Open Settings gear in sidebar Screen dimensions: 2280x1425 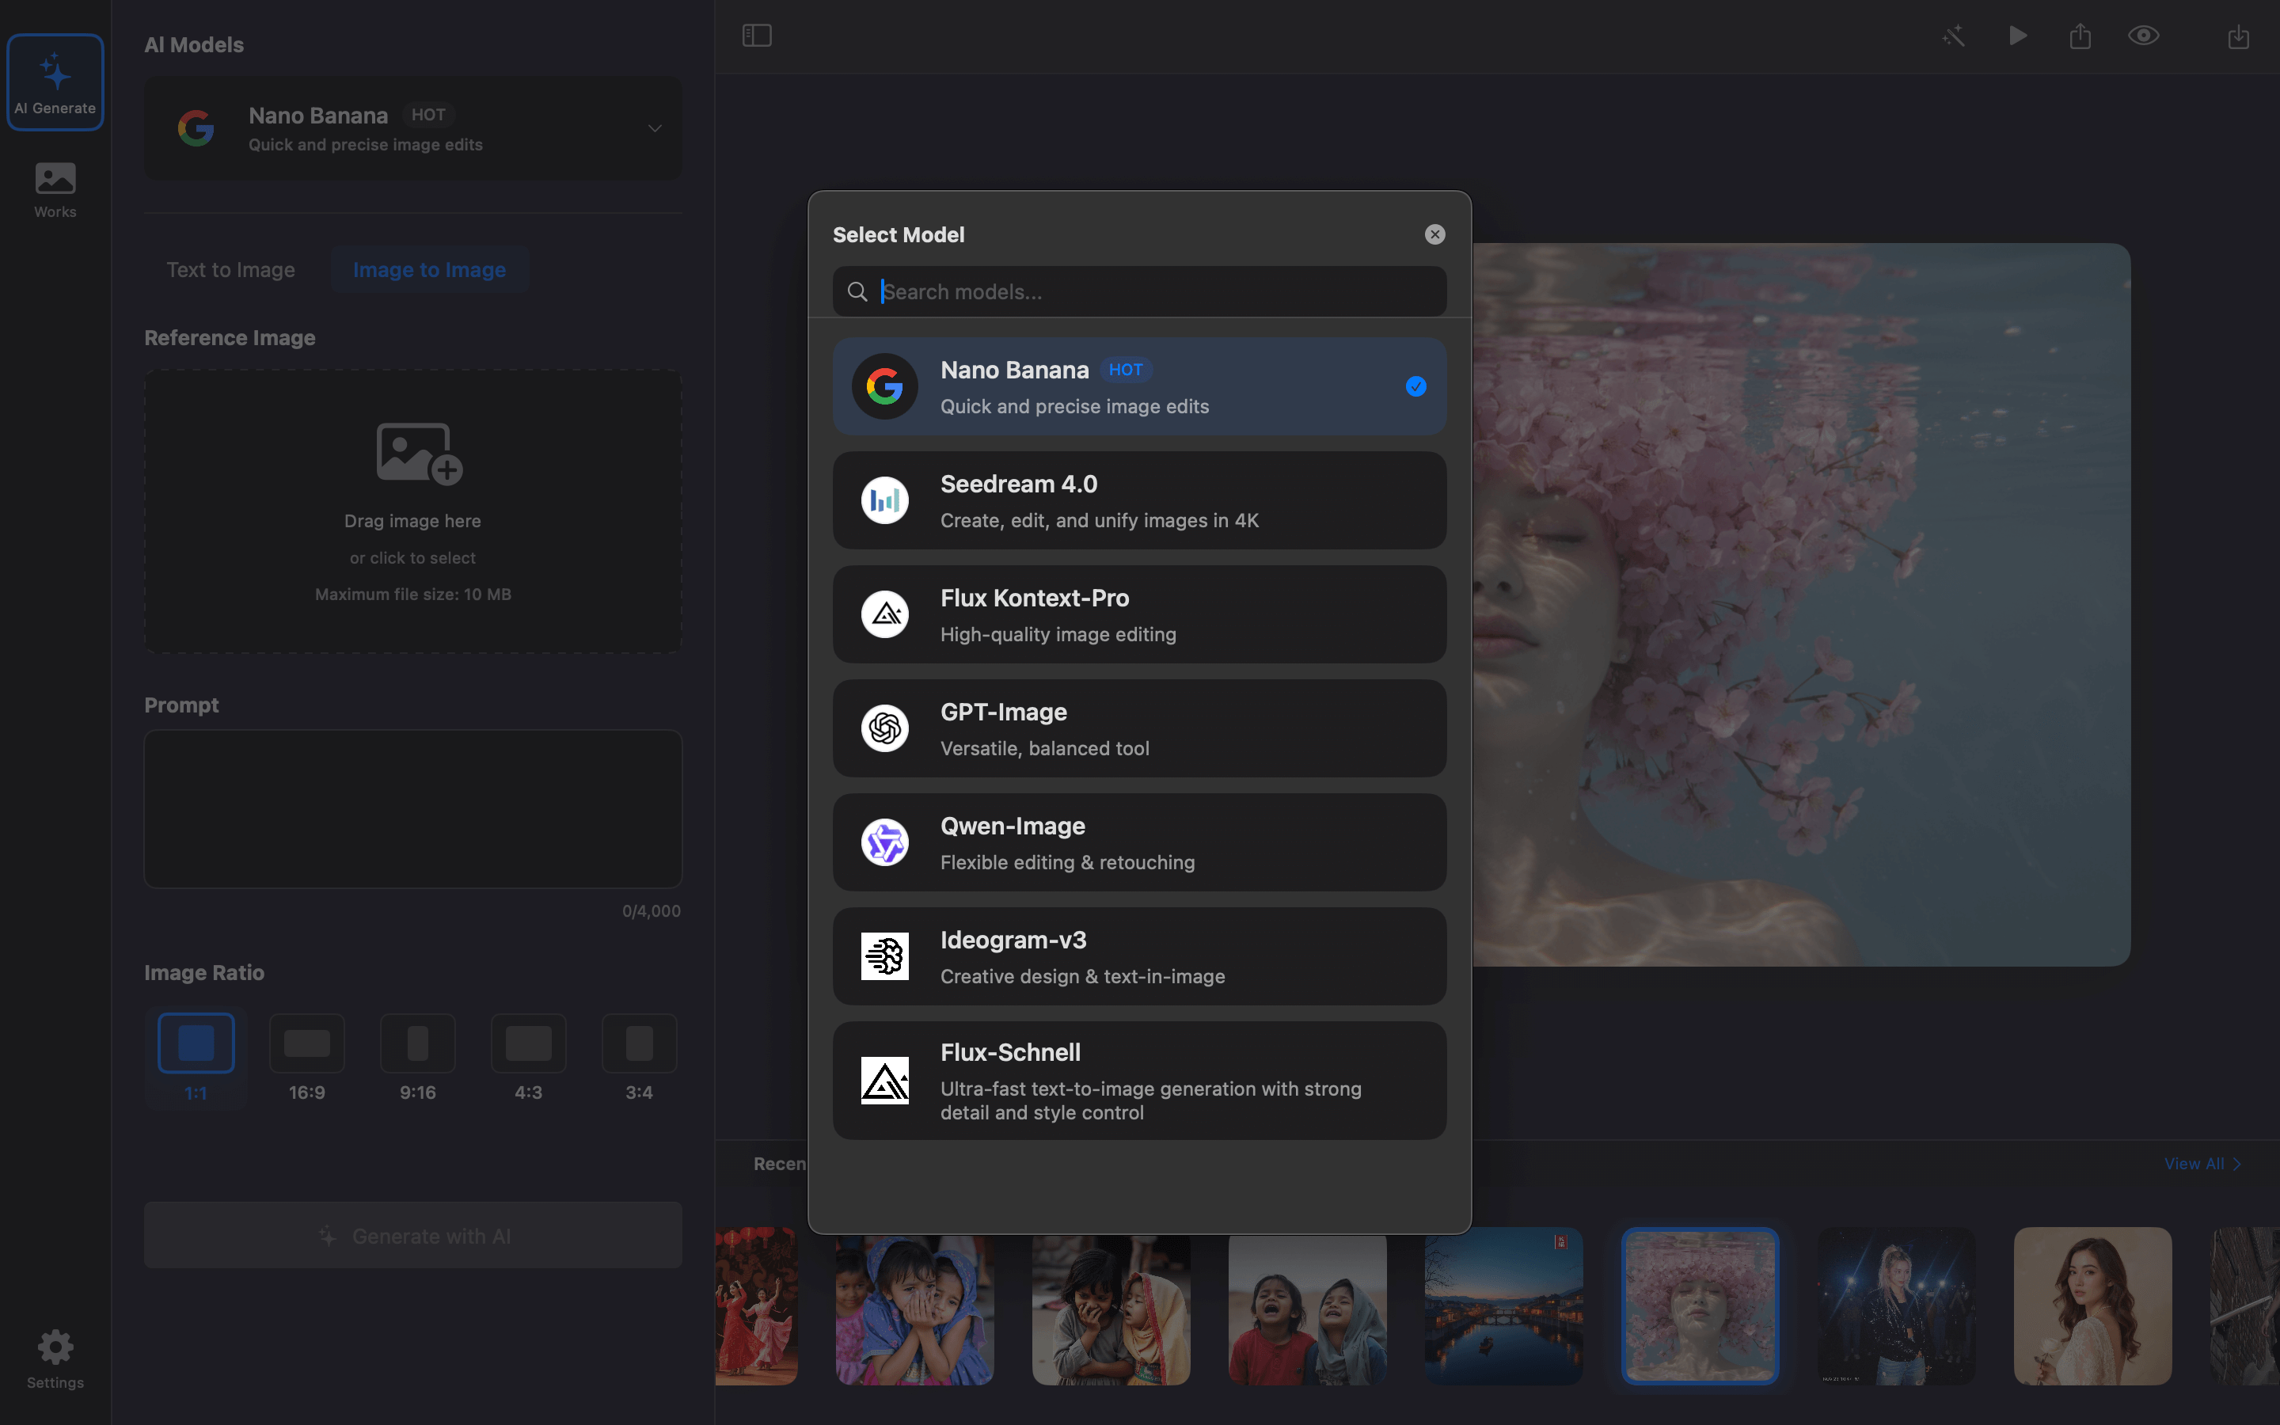55,1358
